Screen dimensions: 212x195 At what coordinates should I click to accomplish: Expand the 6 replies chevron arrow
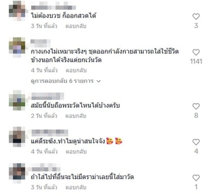pos(99,81)
